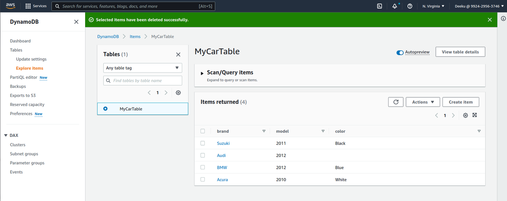Select the MyCarTable radio button

tap(105, 109)
